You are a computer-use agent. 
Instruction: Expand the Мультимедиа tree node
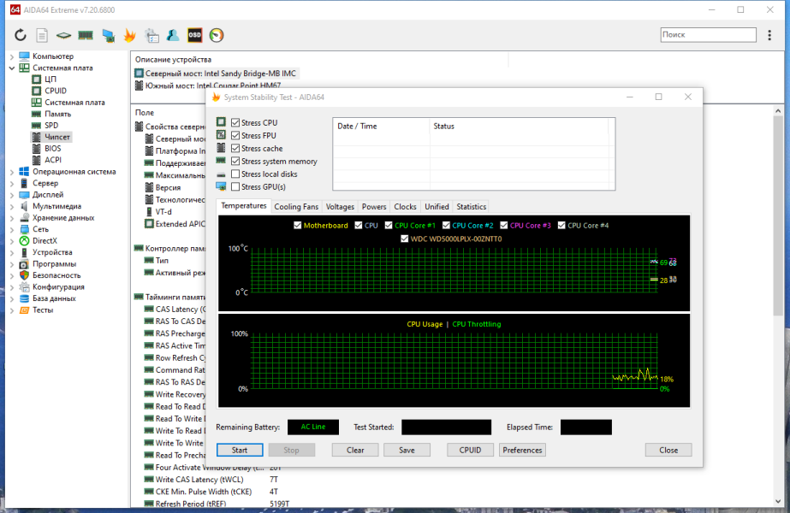pos(12,206)
